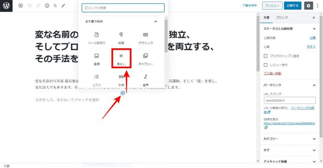Open the add block inserter in toolbar

pos(21,6)
